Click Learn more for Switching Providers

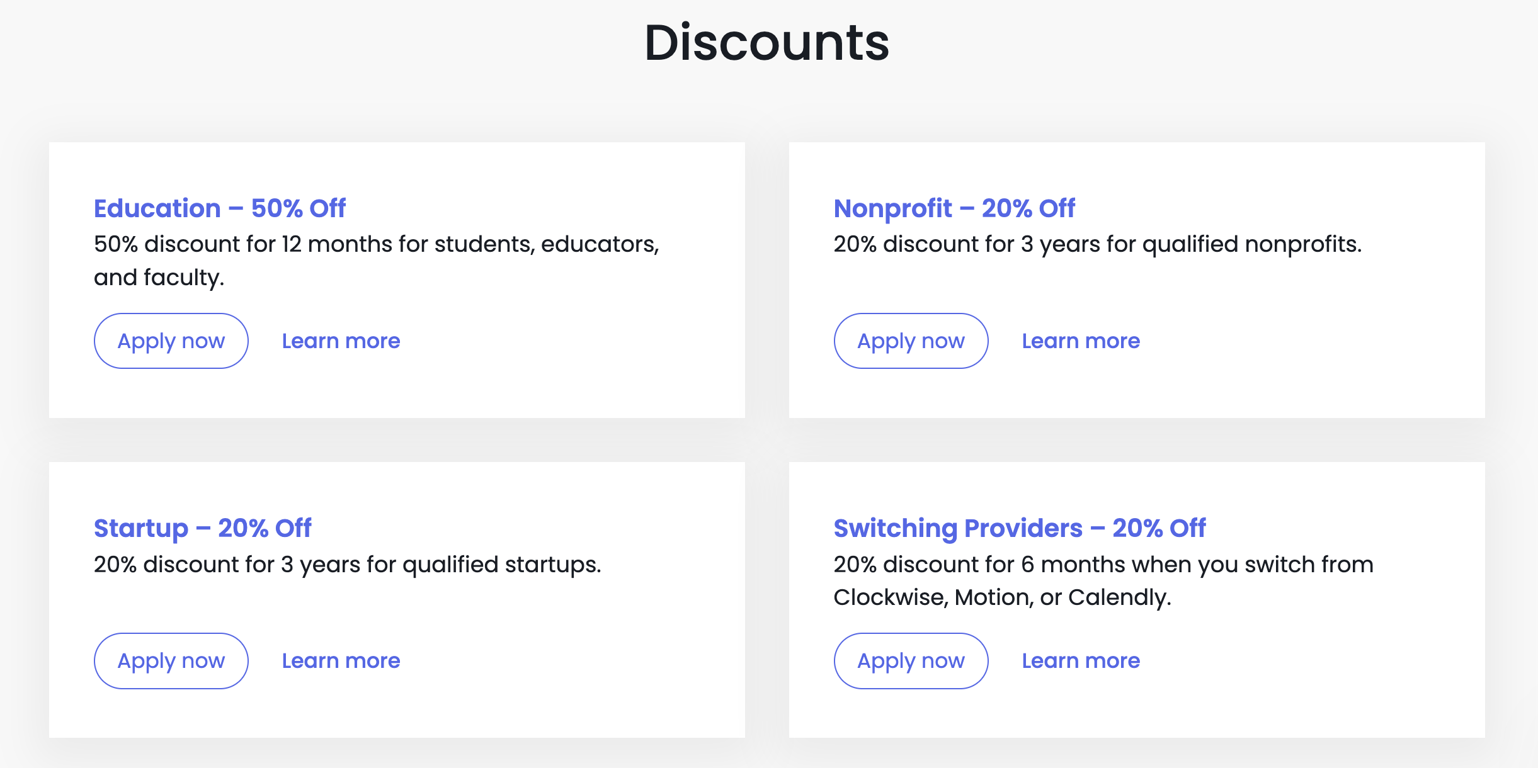tap(1081, 660)
